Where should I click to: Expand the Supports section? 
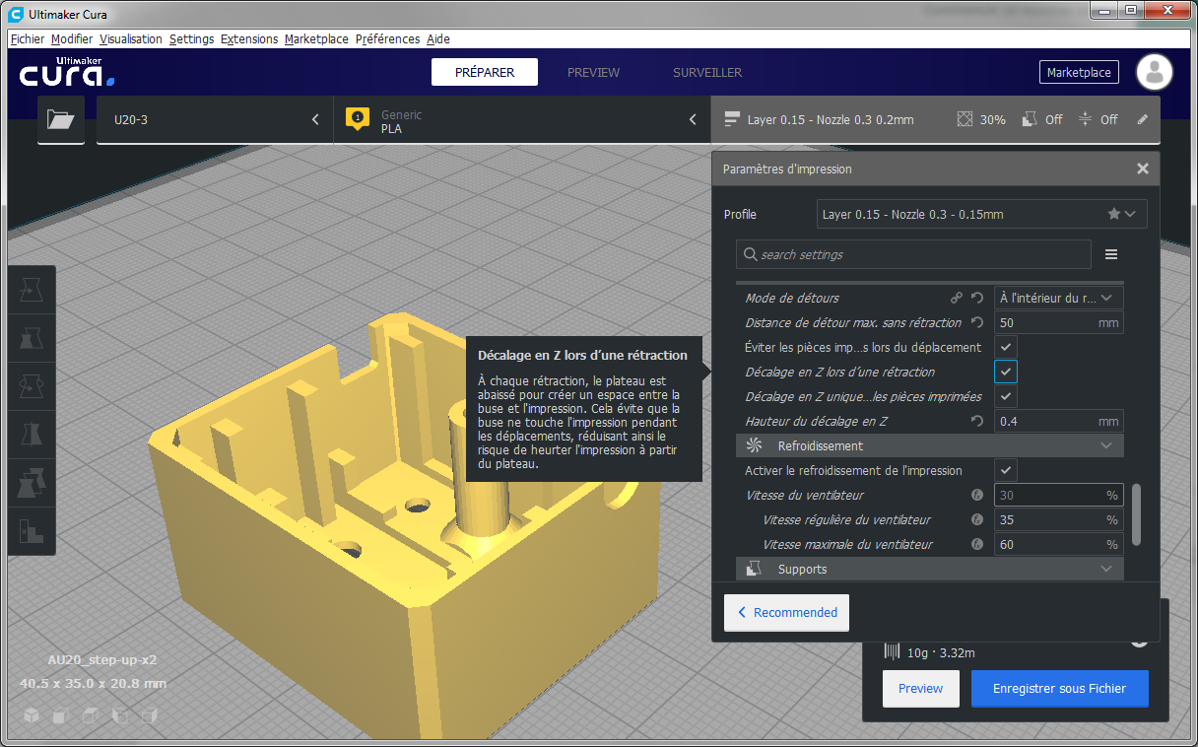click(930, 569)
